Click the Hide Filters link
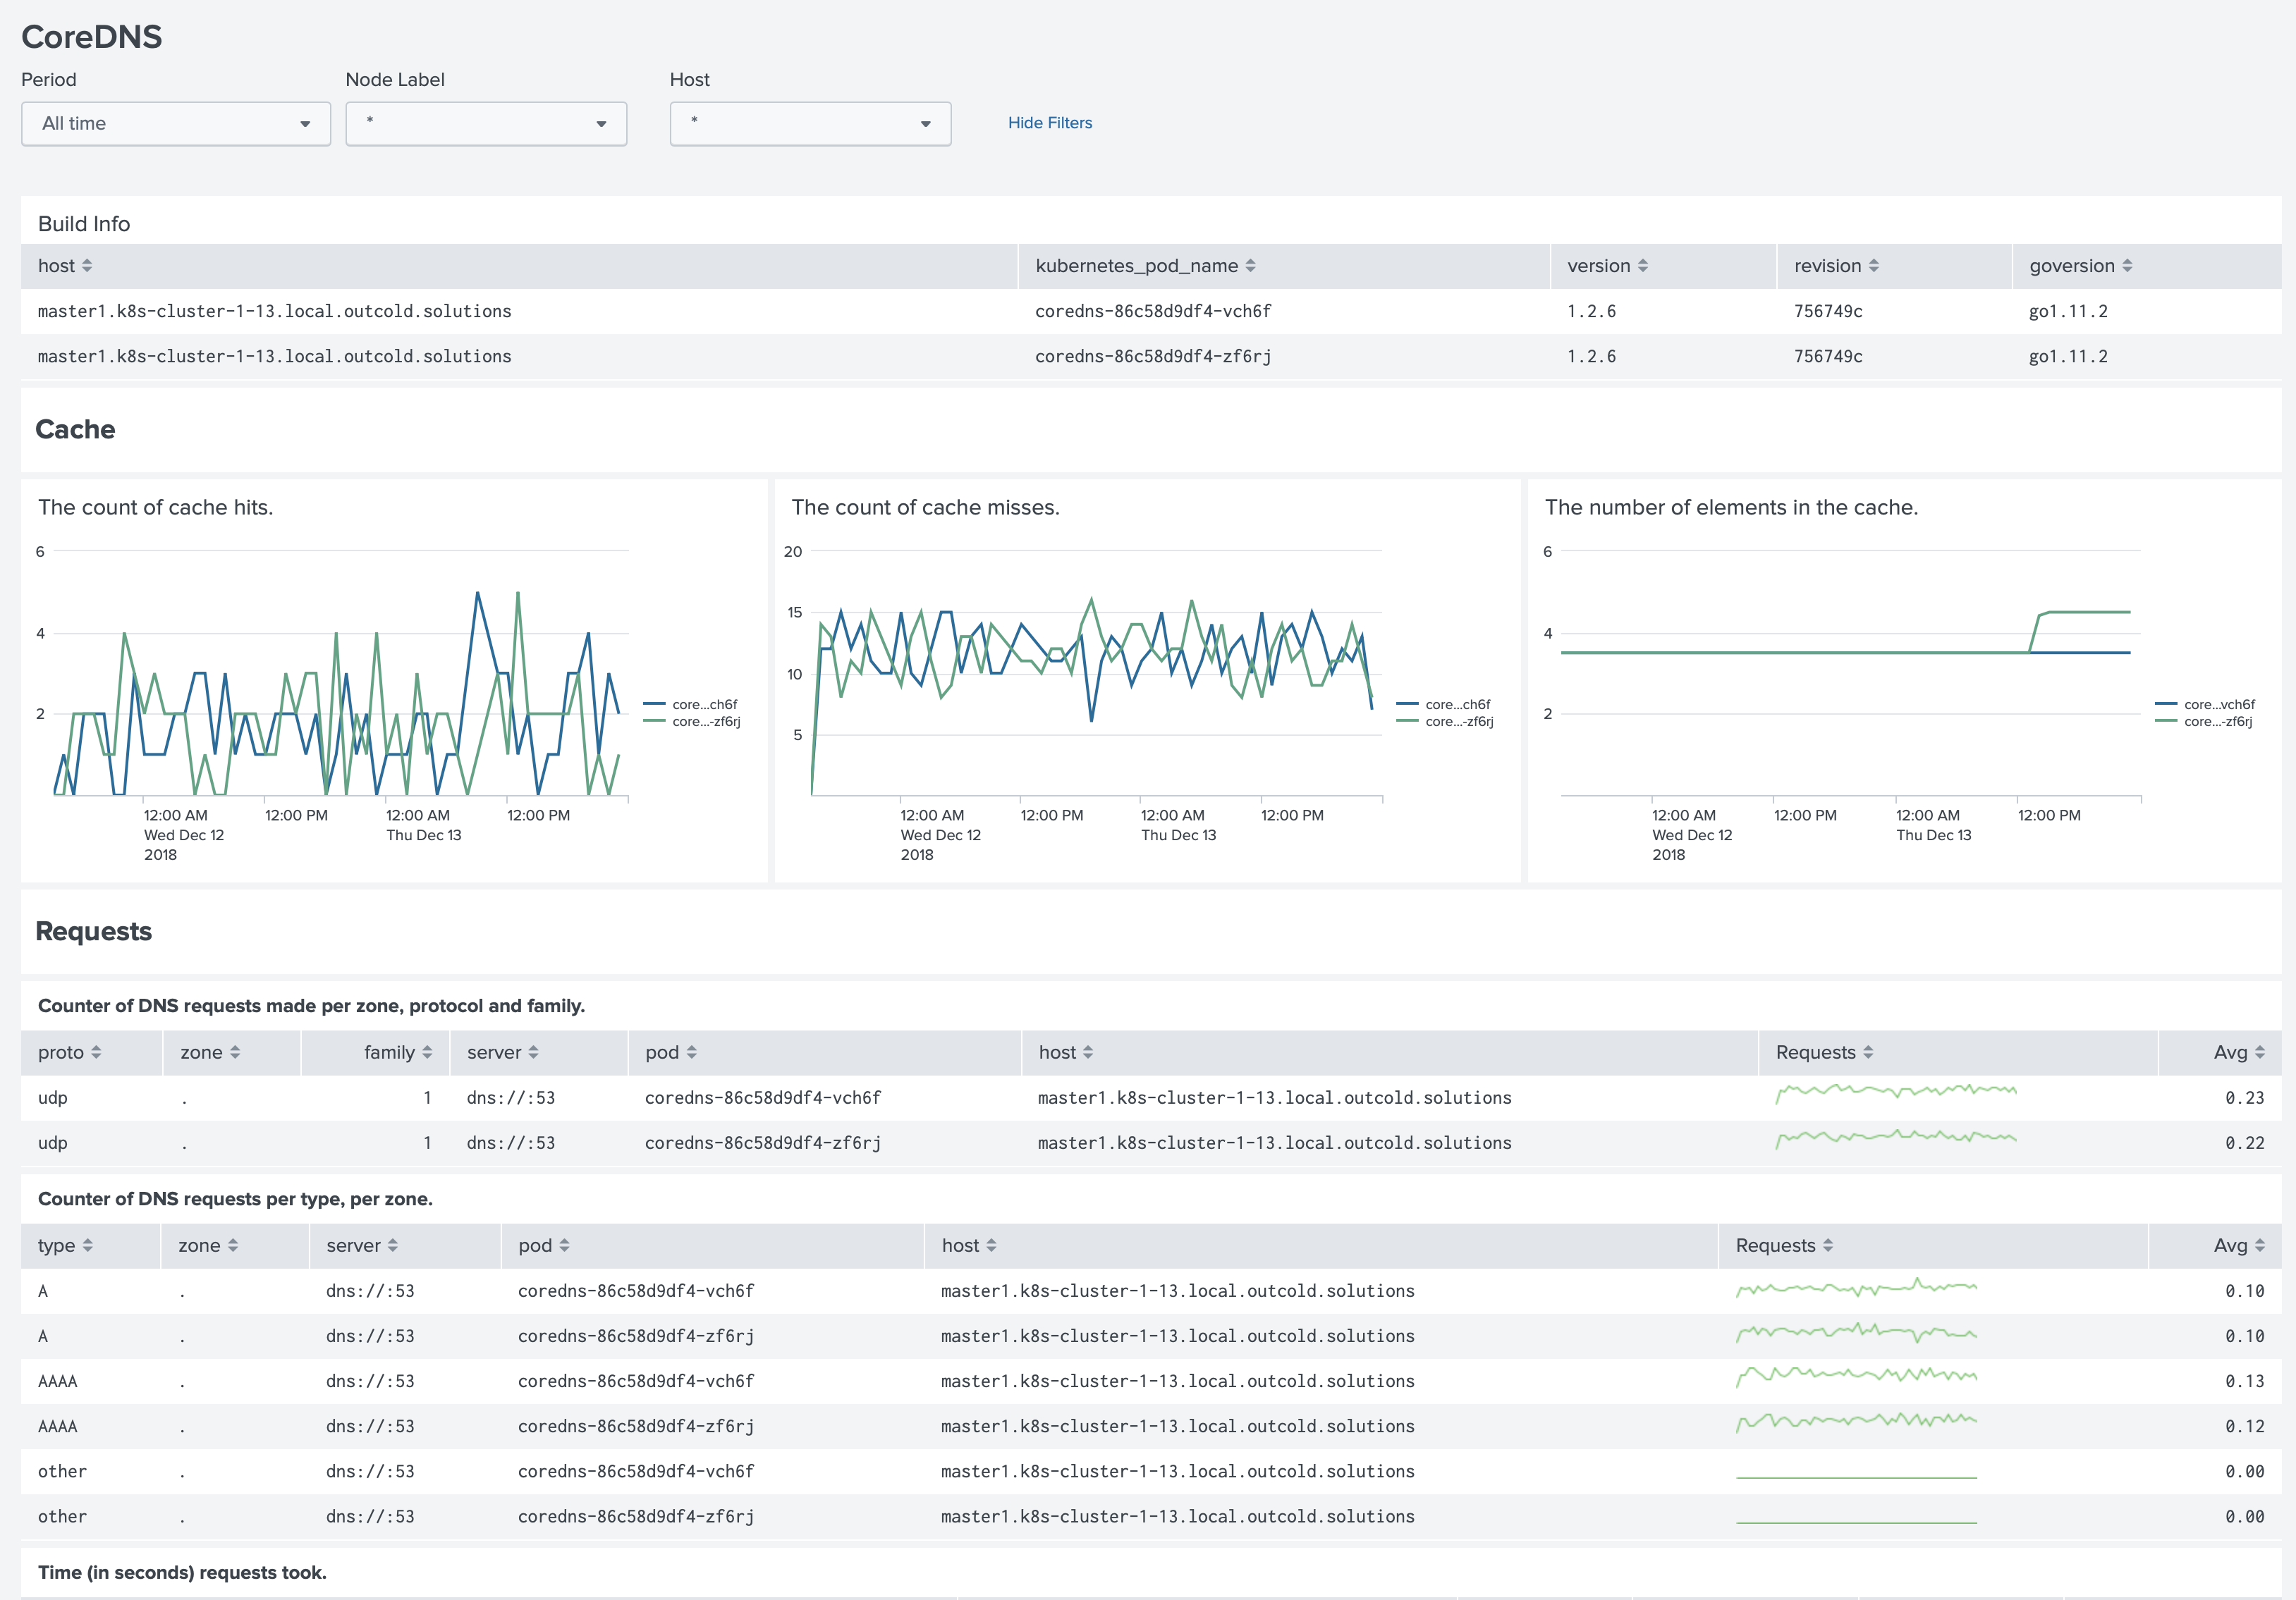 [x=1050, y=123]
